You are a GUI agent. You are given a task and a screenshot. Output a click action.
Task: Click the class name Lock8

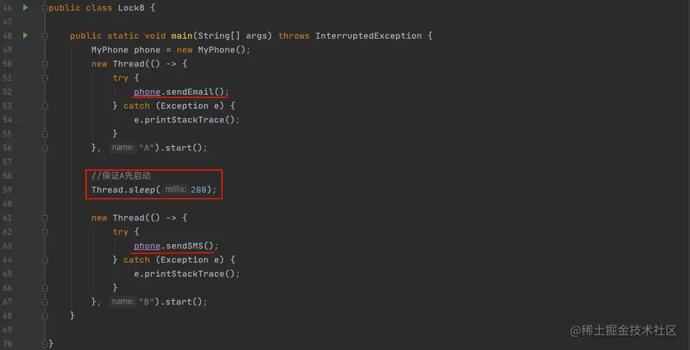pos(131,8)
